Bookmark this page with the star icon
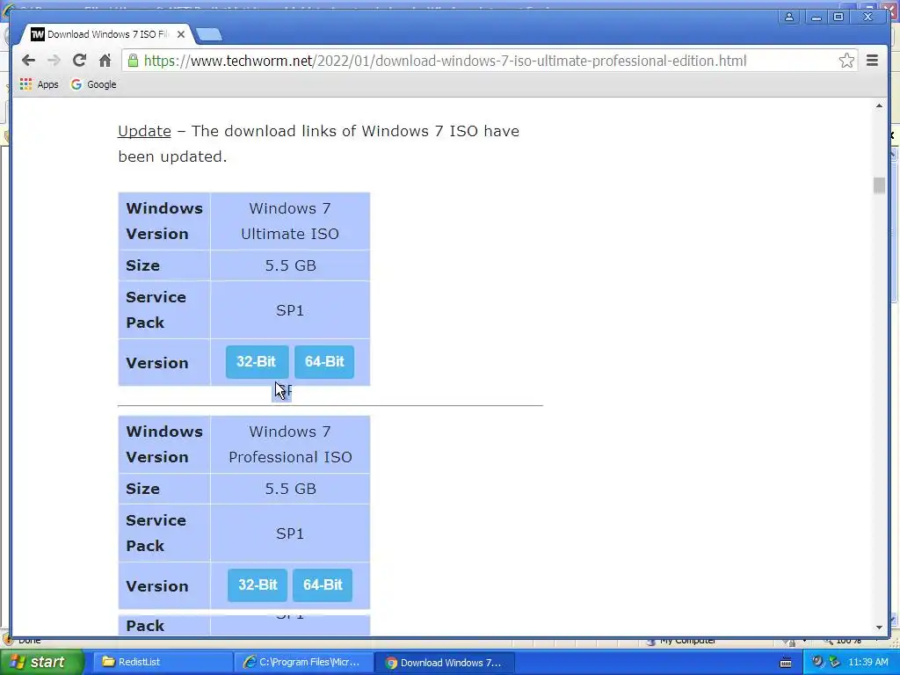This screenshot has height=675, width=900. tap(846, 61)
